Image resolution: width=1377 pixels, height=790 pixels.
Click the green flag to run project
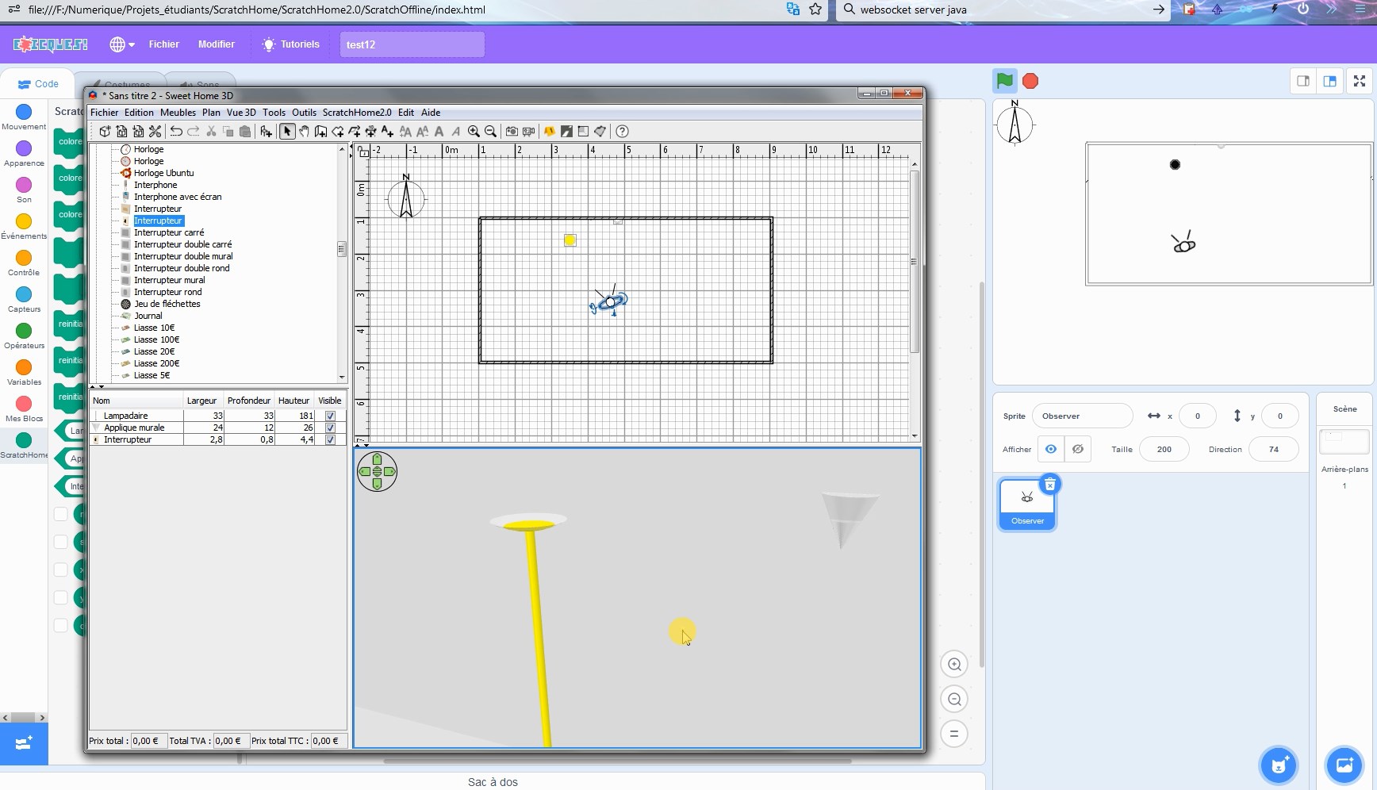(x=1004, y=81)
